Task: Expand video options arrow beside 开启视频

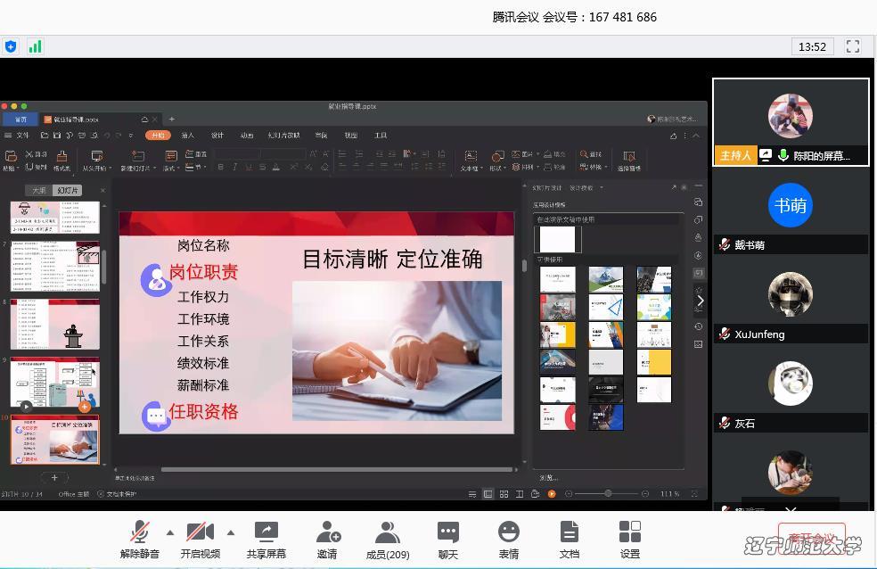Action: [231, 532]
